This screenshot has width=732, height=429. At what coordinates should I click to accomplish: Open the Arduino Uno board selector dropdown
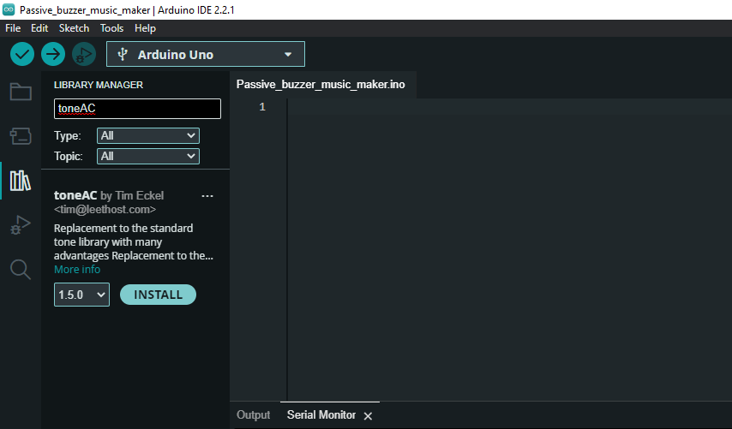[x=206, y=54]
